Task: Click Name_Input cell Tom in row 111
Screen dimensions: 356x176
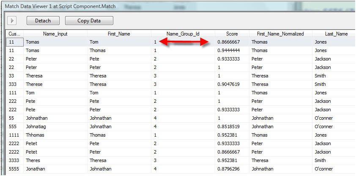Action: (x=55, y=93)
